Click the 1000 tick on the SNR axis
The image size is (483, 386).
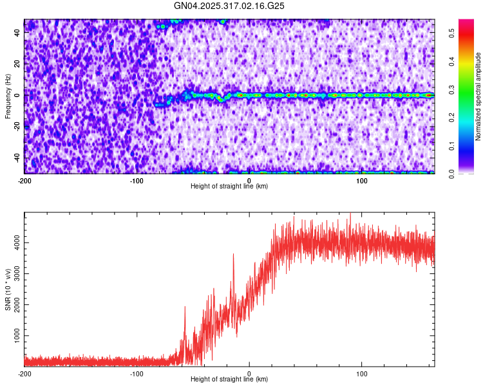[15, 336]
